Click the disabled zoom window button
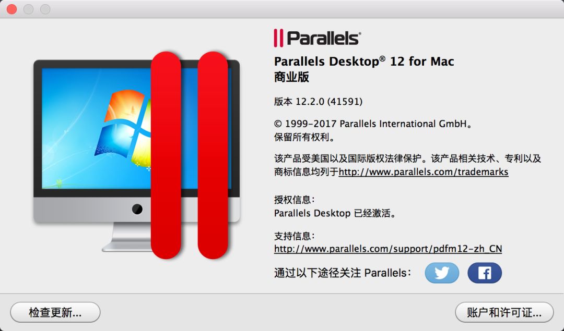Screen dimensions: 564x331 click(x=45, y=9)
